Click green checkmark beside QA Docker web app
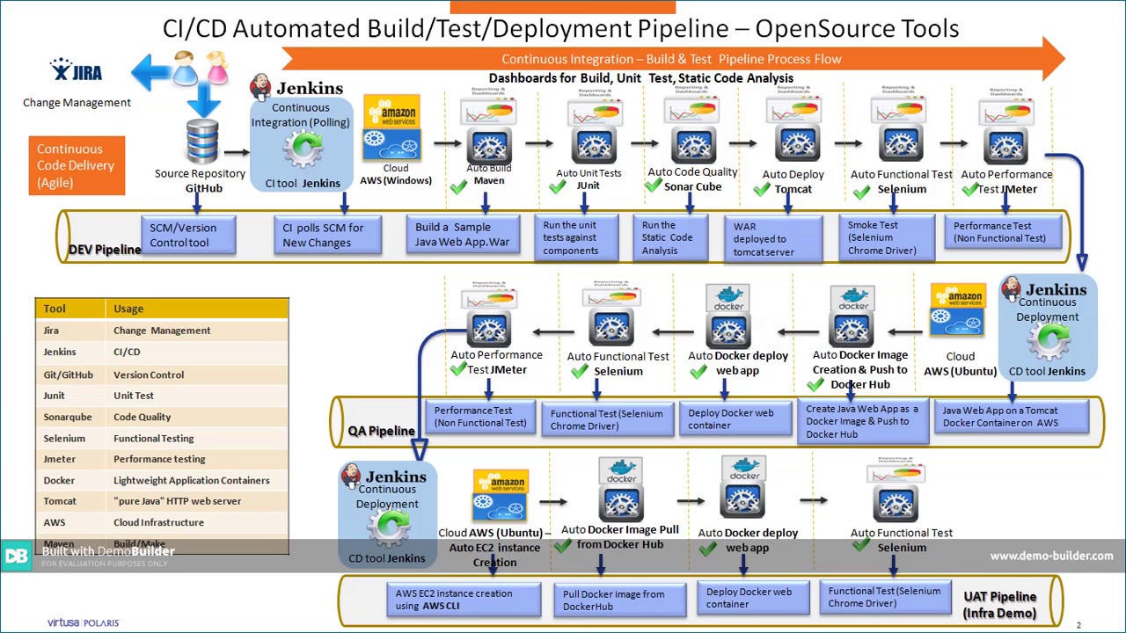The image size is (1126, 633). point(699,372)
